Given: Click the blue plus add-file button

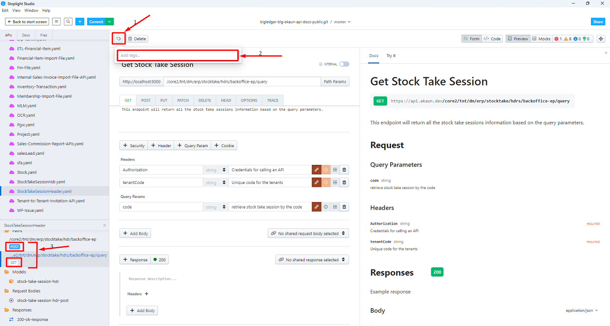Looking at the screenshot, I should point(80,22).
